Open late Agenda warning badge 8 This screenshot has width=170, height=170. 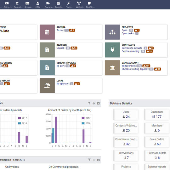point(72,30)
